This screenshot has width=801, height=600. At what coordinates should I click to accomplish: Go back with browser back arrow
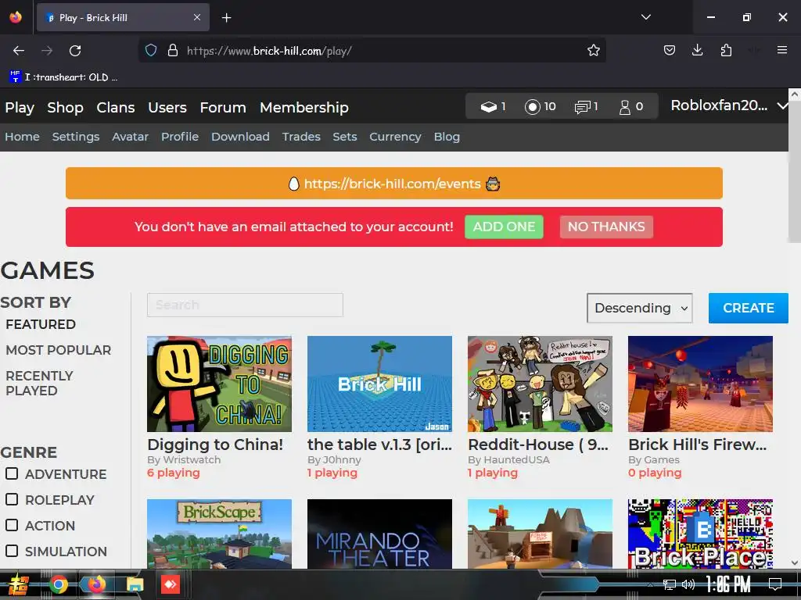(19, 51)
